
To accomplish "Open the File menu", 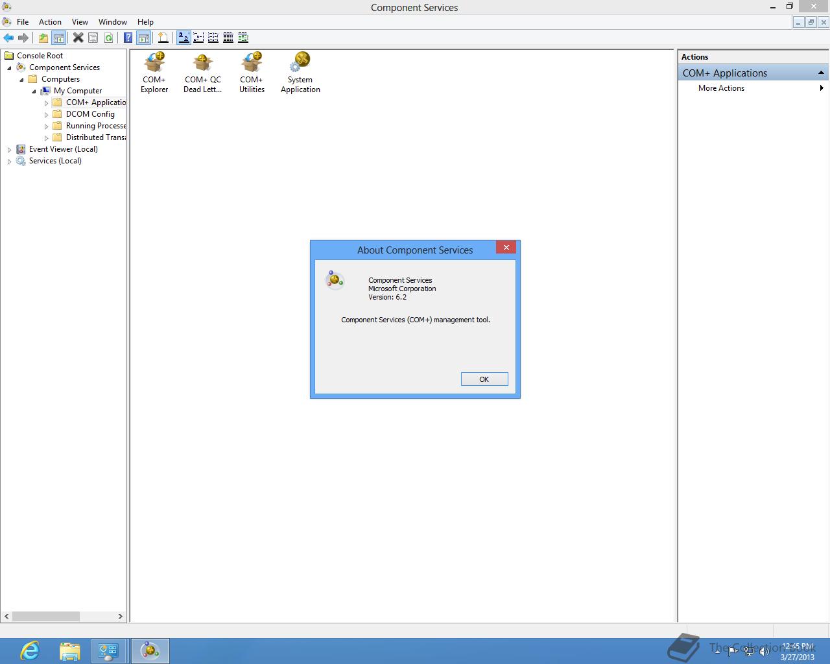I will tap(23, 21).
